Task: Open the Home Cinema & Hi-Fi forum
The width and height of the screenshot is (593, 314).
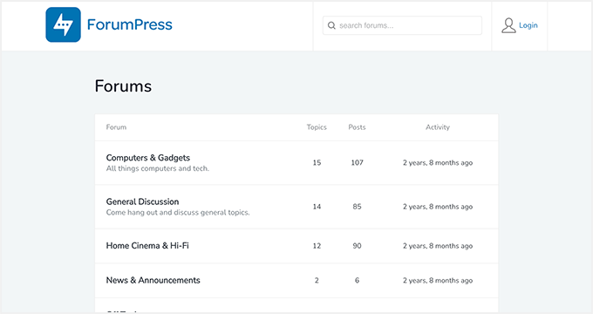Action: pos(147,245)
